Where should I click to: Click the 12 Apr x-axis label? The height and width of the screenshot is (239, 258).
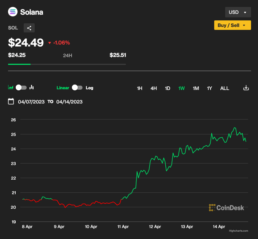pyautogui.click(x=155, y=227)
